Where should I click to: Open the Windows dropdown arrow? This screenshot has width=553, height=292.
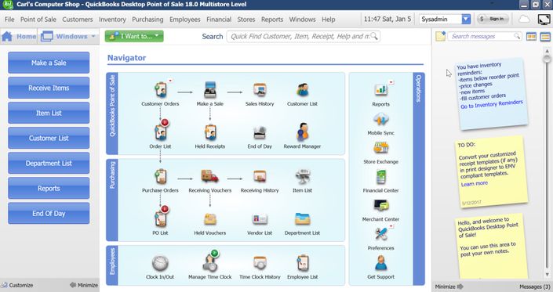tap(93, 36)
